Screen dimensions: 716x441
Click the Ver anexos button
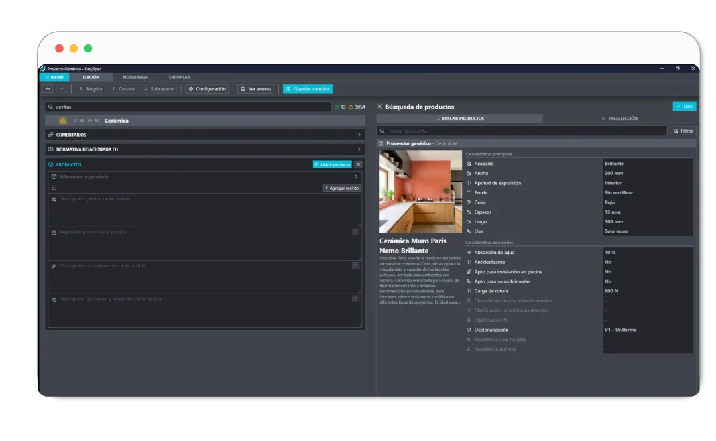tap(256, 89)
